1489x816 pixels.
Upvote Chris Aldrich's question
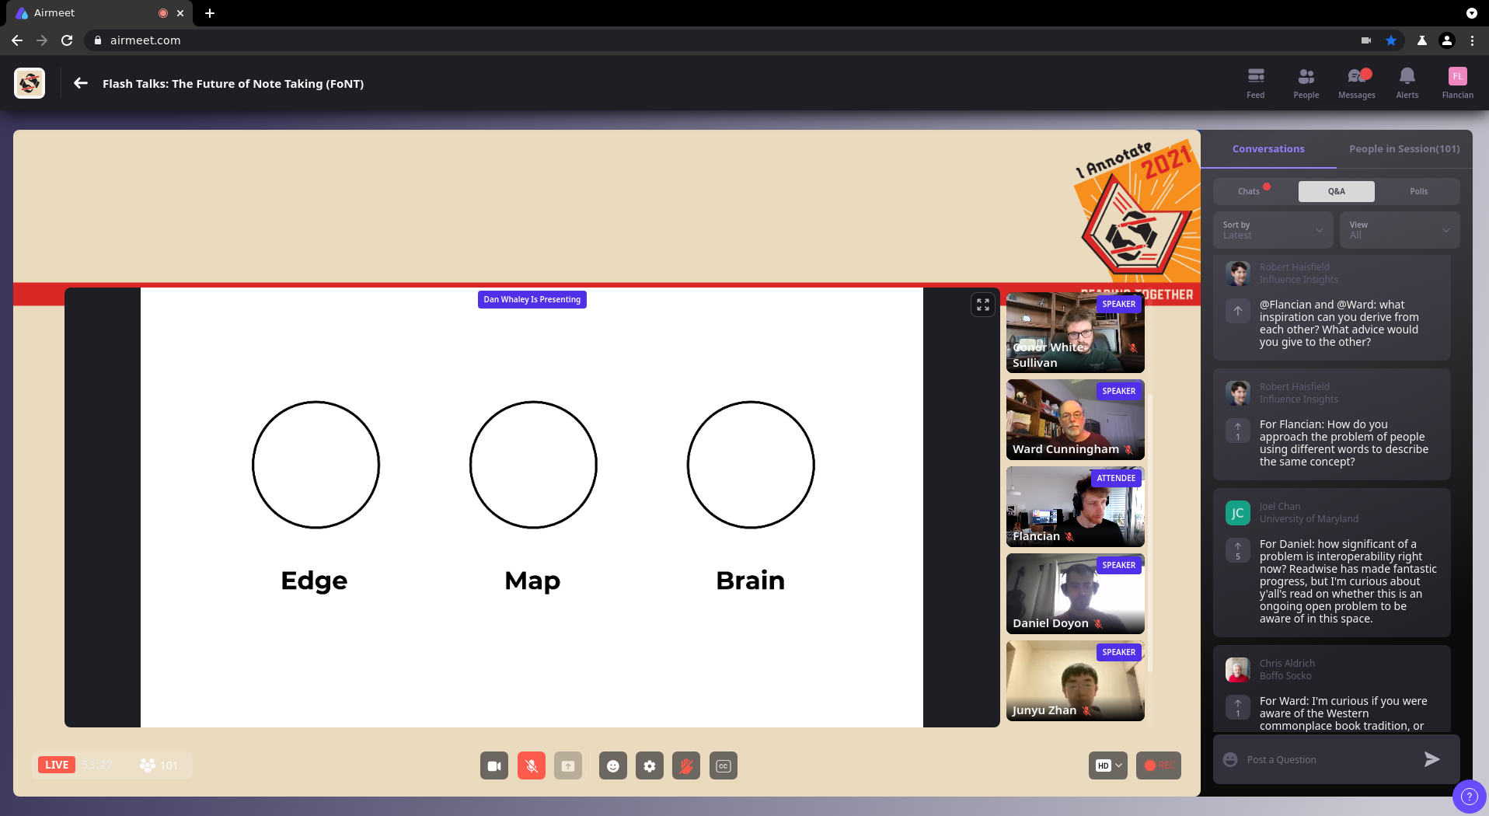[1238, 707]
